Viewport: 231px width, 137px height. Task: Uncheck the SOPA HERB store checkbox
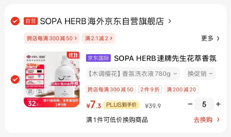coord(15,21)
